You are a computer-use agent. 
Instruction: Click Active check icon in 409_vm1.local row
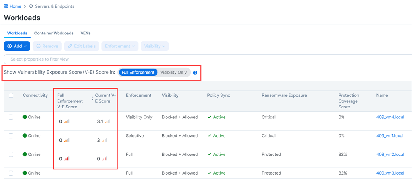pyautogui.click(x=209, y=136)
